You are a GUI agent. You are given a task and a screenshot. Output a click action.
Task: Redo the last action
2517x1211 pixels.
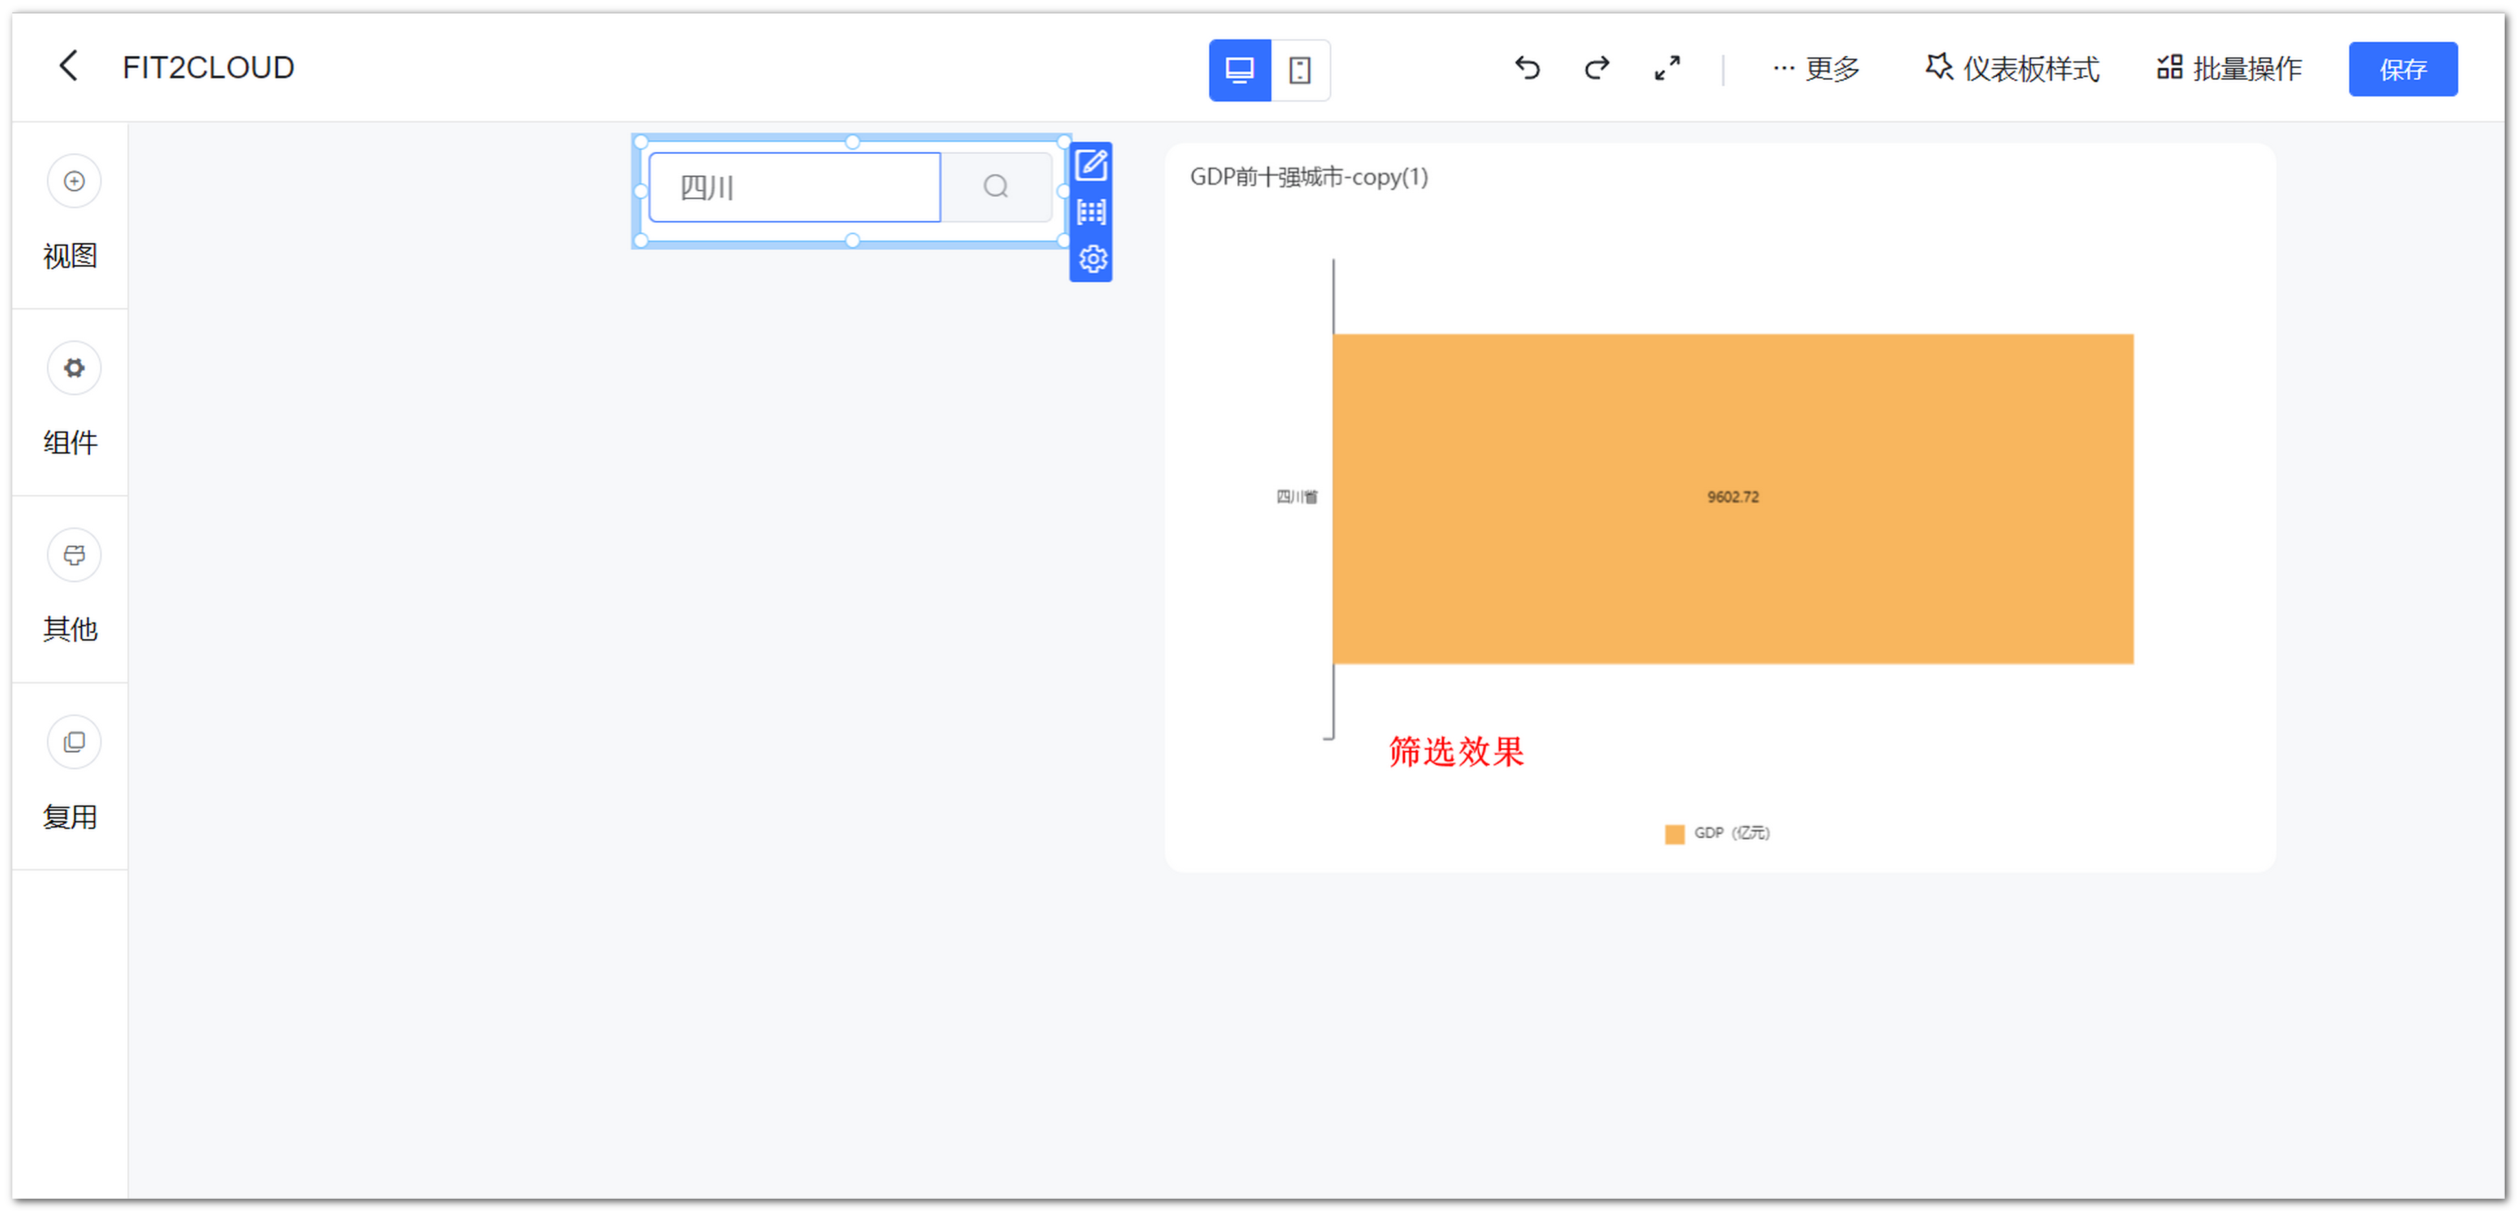[x=1597, y=67]
